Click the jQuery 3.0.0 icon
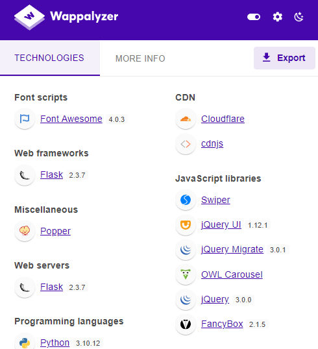Image resolution: width=318 pixels, height=349 pixels. point(186,299)
